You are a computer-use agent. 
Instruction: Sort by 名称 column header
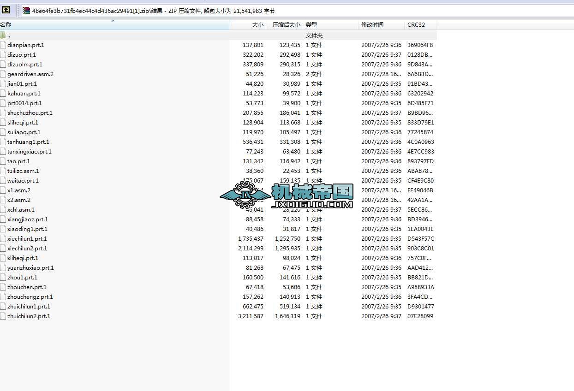pyautogui.click(x=114, y=25)
